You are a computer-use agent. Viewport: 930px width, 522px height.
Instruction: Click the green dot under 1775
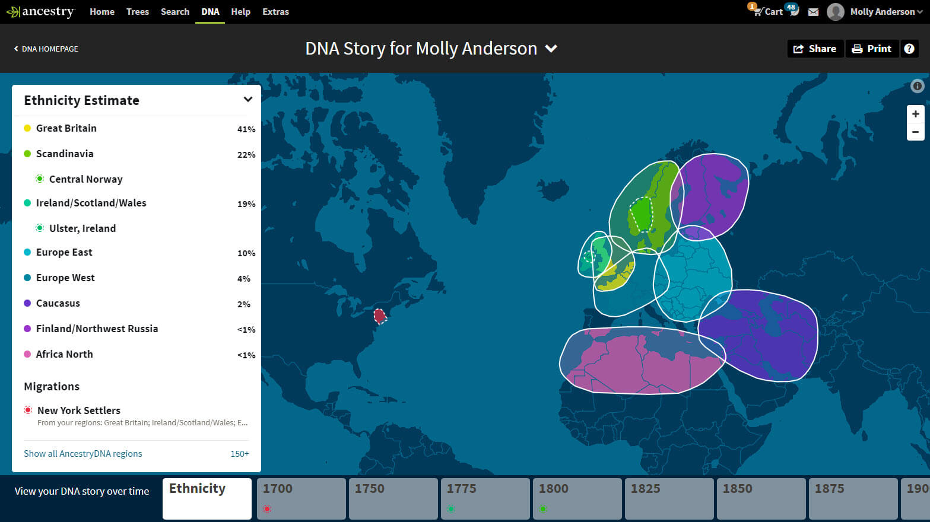pyautogui.click(x=451, y=509)
